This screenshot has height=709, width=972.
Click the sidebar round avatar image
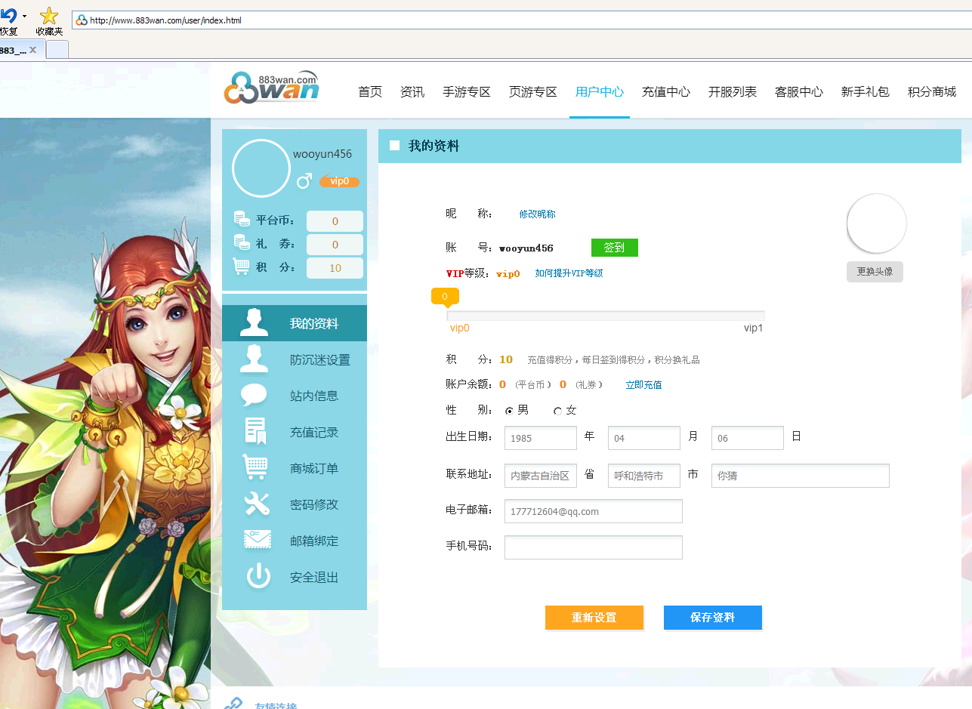click(261, 168)
